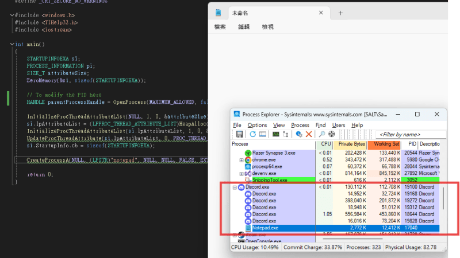Open File menu in Process Explorer
This screenshot has height=258, width=460.
tap(237, 125)
